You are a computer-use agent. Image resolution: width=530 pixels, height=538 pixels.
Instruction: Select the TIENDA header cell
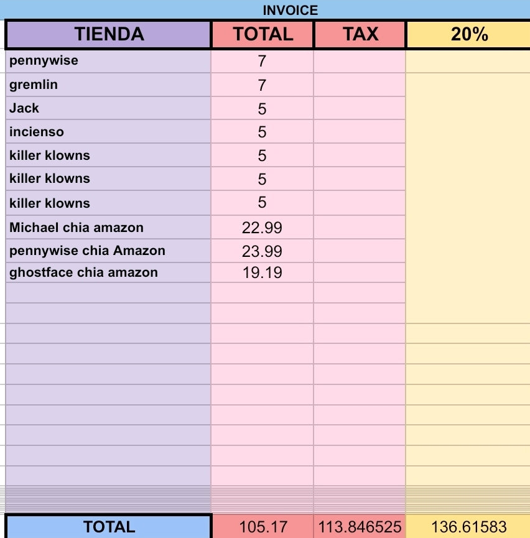[108, 34]
